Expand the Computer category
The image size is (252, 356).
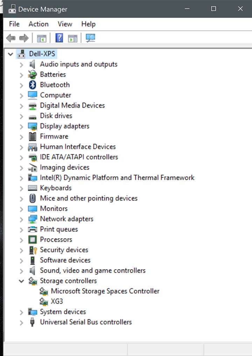(21, 96)
